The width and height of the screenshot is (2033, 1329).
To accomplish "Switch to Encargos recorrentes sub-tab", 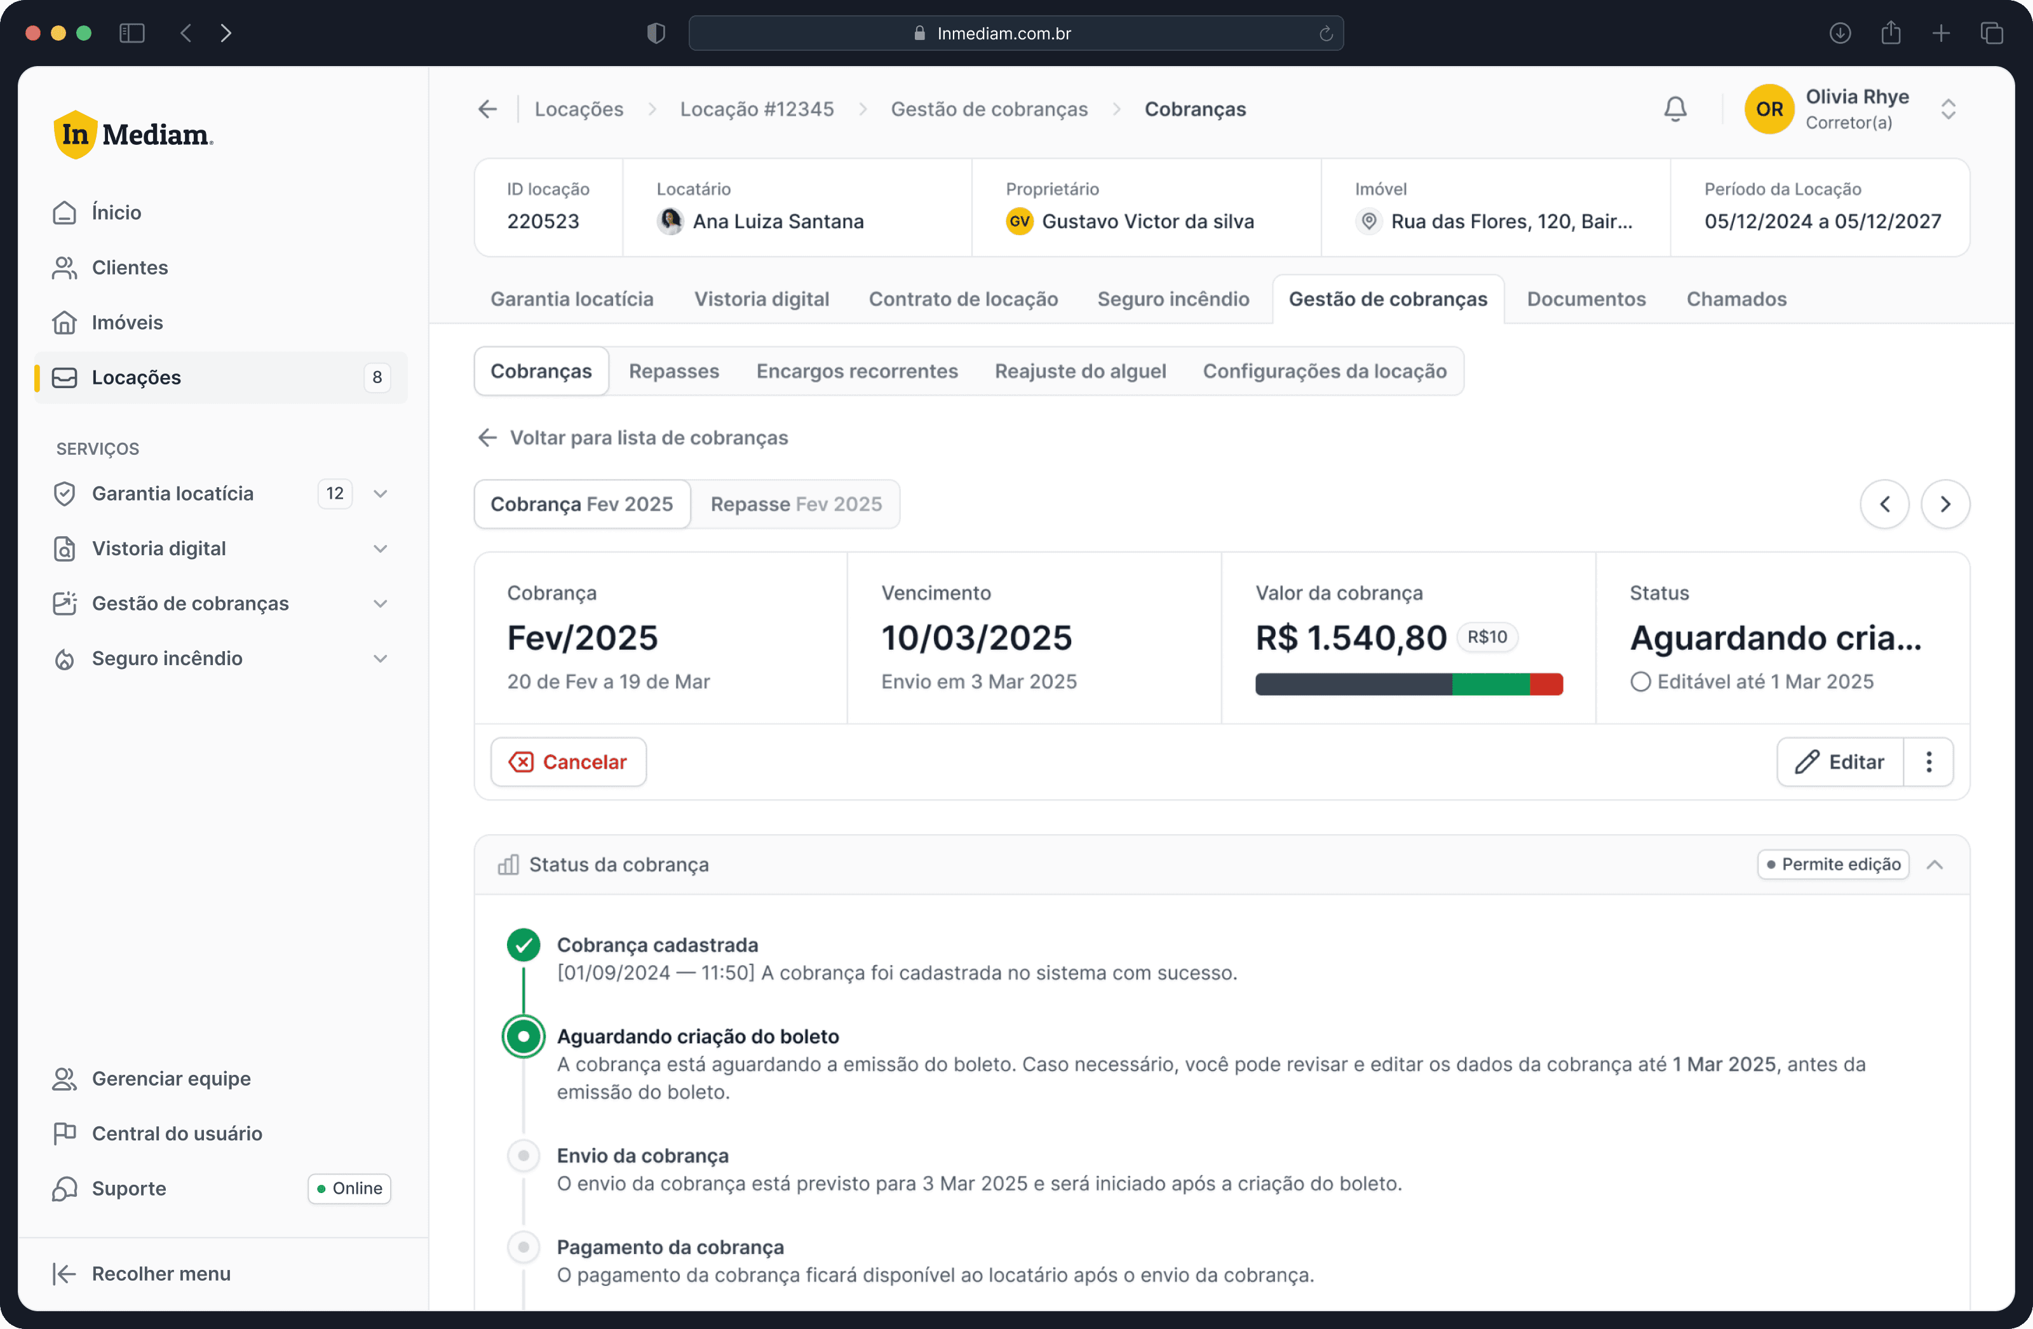I will coord(857,372).
